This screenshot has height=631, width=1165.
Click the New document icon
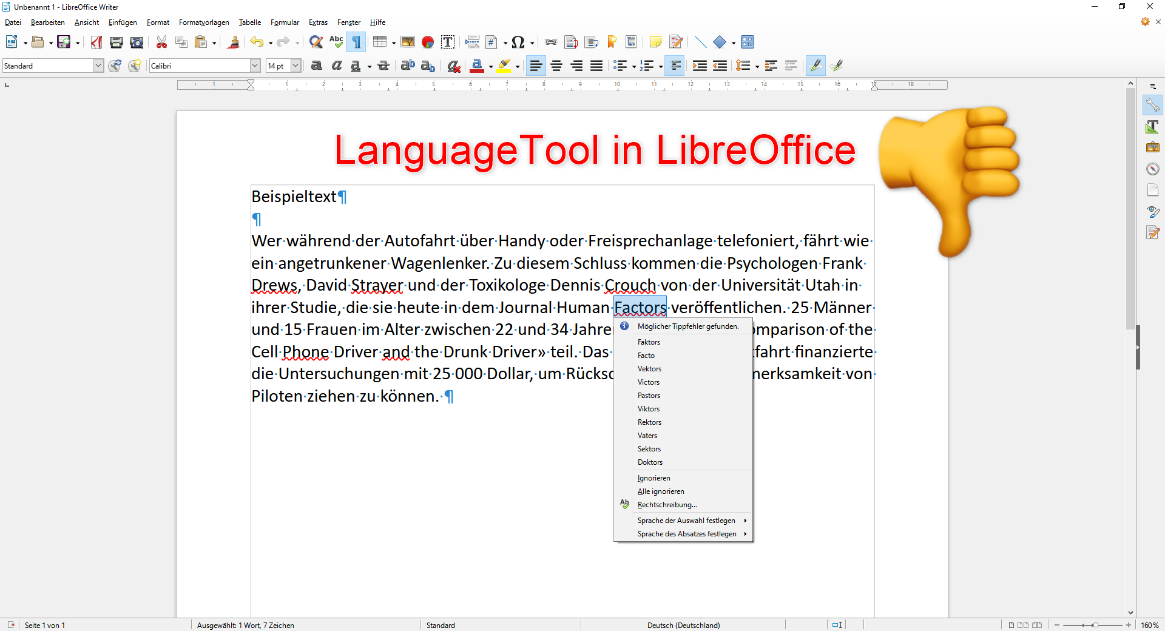(12, 42)
